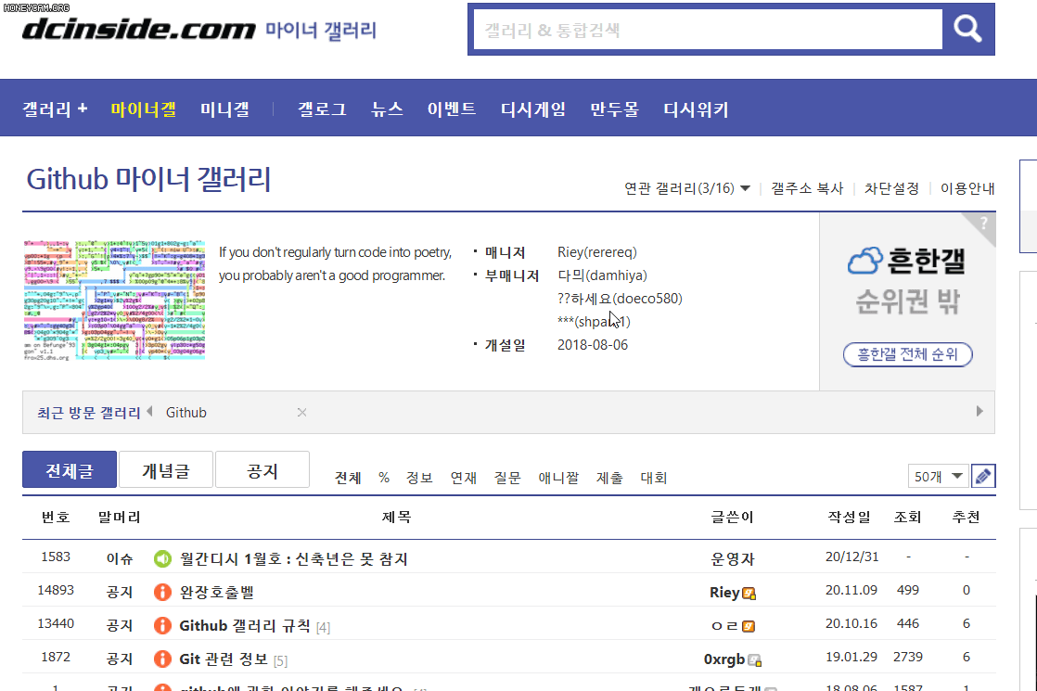Screen dimensions: 1037x691
Task: Click author 운영자 in the post list
Action: tap(732, 558)
